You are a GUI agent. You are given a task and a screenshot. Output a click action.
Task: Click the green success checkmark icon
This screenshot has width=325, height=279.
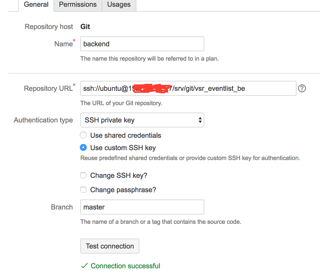coord(84,266)
